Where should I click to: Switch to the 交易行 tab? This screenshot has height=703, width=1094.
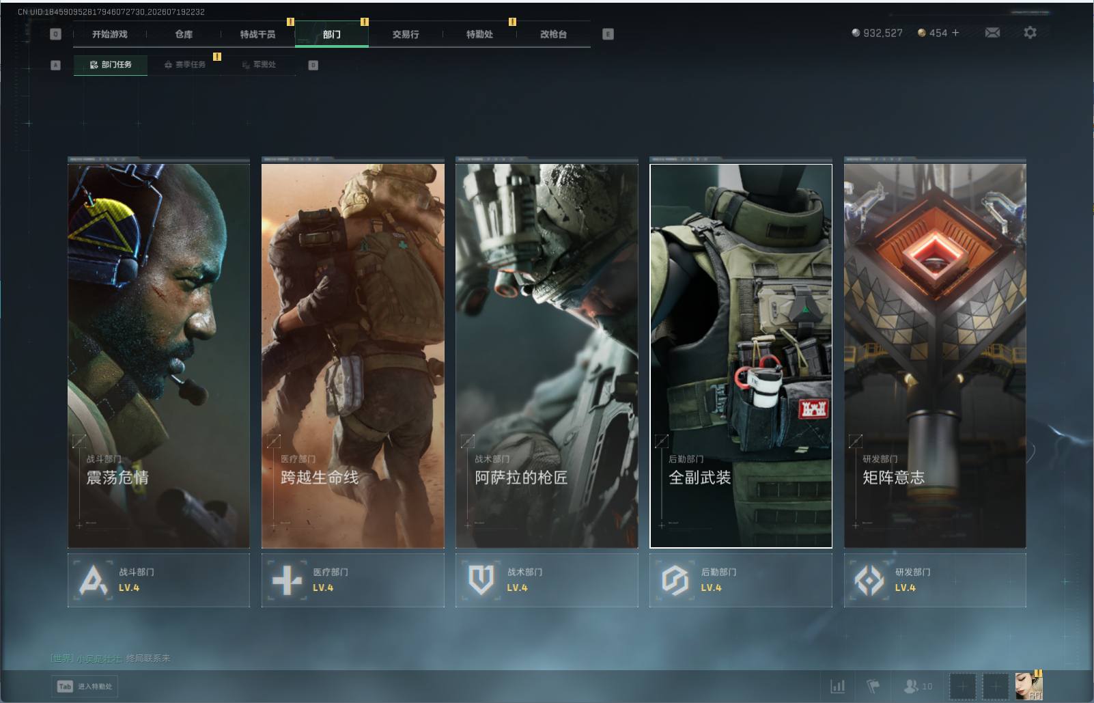406,34
